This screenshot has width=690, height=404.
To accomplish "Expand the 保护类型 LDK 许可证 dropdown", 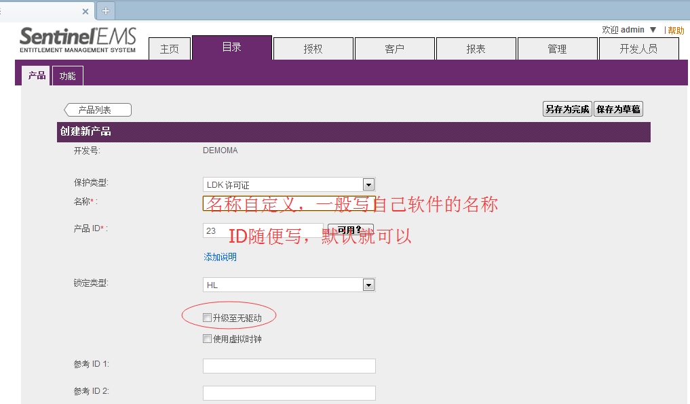I will click(368, 184).
